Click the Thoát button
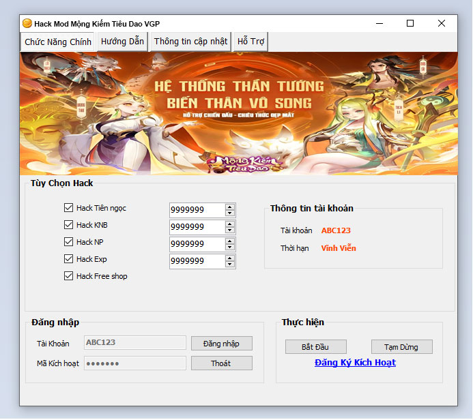Image resolution: width=473 pixels, height=420 pixels. click(222, 363)
